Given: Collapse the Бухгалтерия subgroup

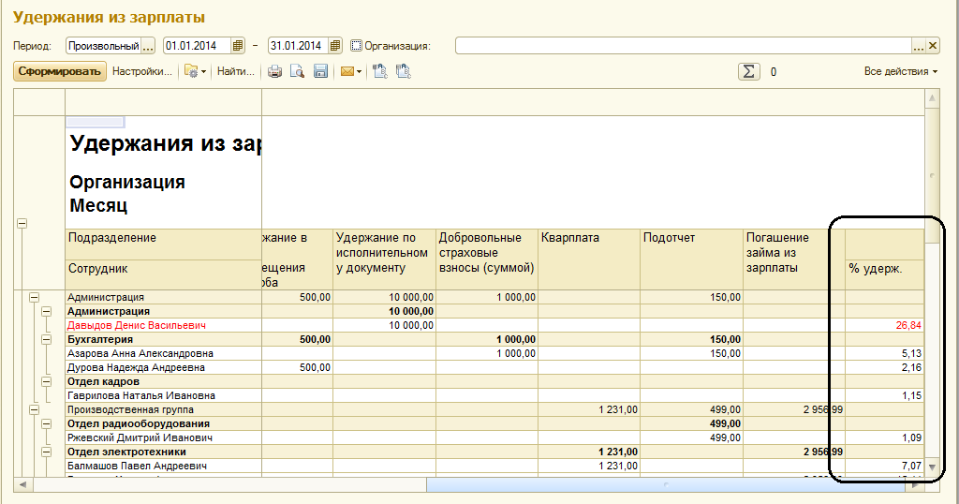Looking at the screenshot, I should click(47, 339).
